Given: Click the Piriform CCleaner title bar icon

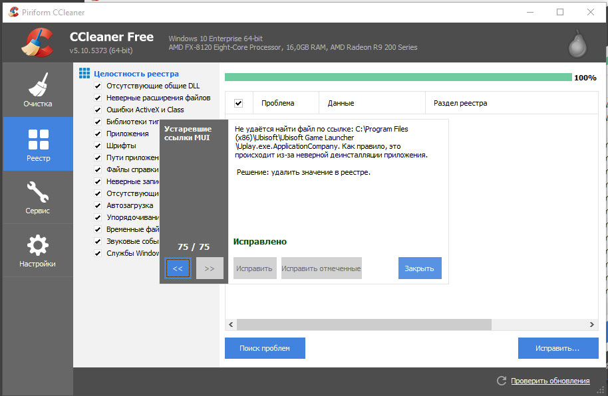Looking at the screenshot, I should click(13, 12).
